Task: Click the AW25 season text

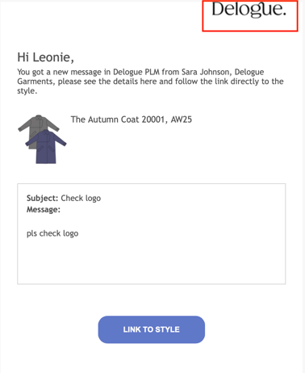Action: tap(182, 119)
